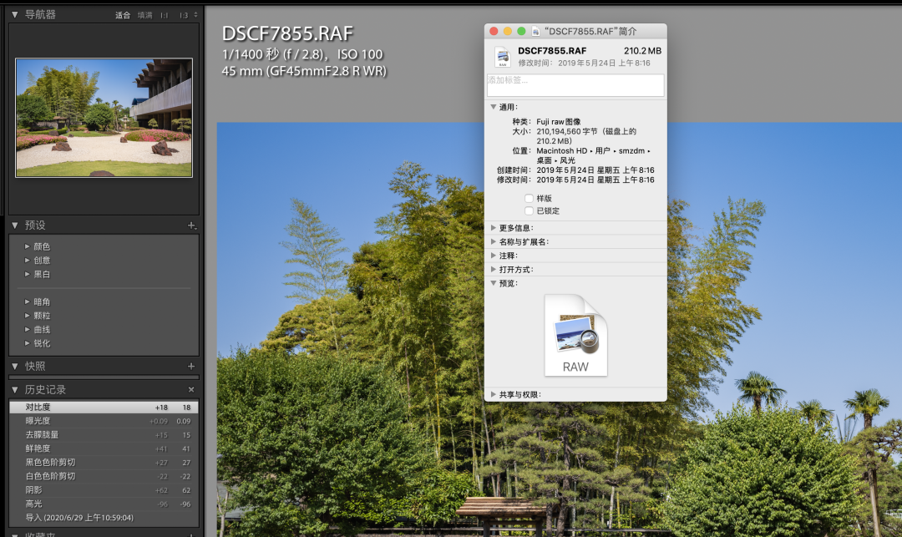This screenshot has height=537, width=902.
Task: Select 去朦胧量 +15 history step
Action: pos(104,434)
